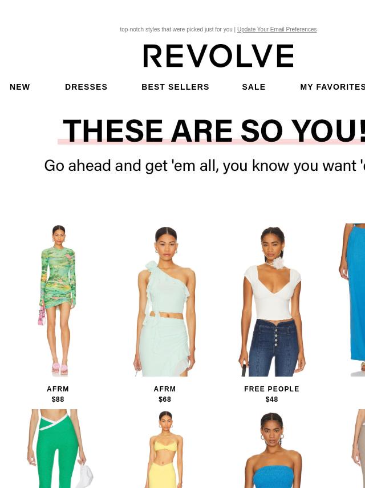View the green printed AFRM mini dress
365x488 pixels.
point(58,300)
